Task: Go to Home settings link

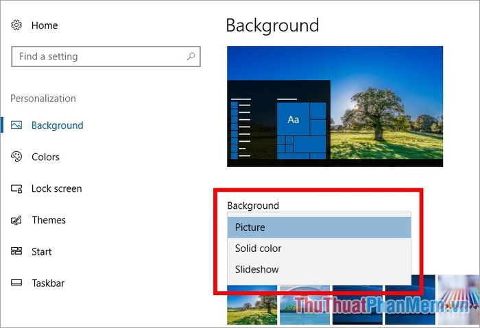Action: pos(45,25)
